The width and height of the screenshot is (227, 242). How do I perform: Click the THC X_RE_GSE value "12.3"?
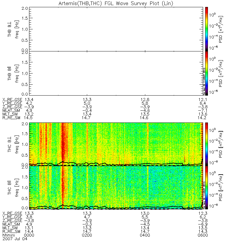point(203,214)
